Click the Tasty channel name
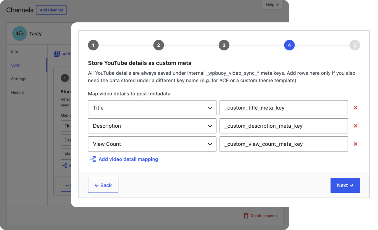The width and height of the screenshot is (378, 230). click(x=36, y=34)
